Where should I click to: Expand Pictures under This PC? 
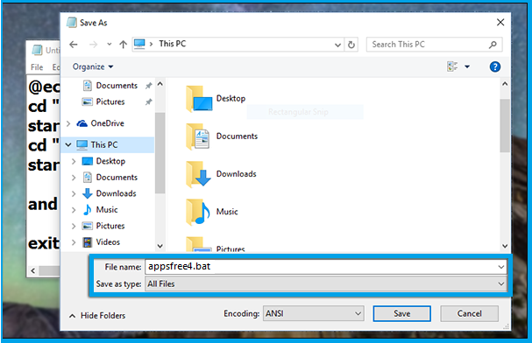[74, 226]
